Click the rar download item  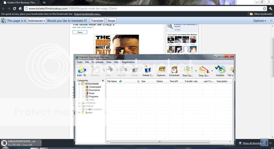coord(20,143)
